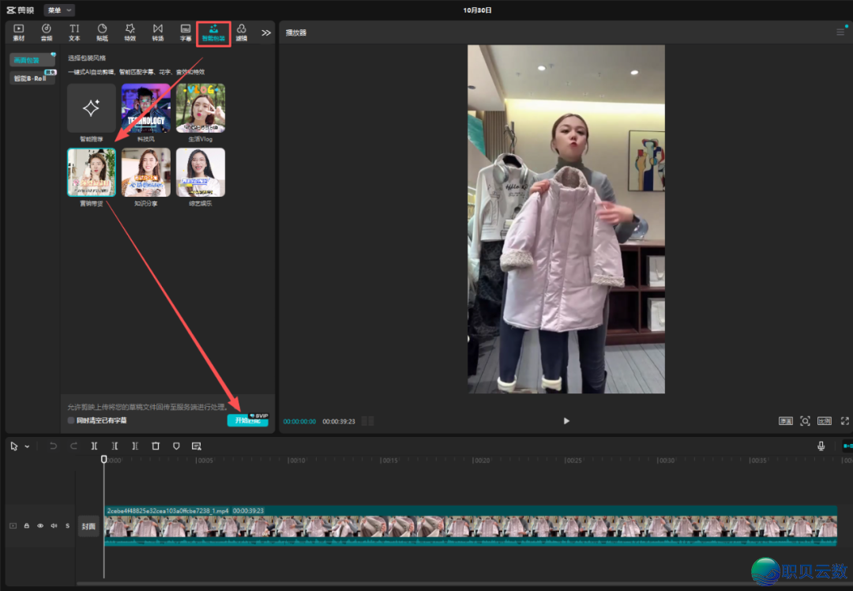Mute the video track with the speaker icon

54,525
